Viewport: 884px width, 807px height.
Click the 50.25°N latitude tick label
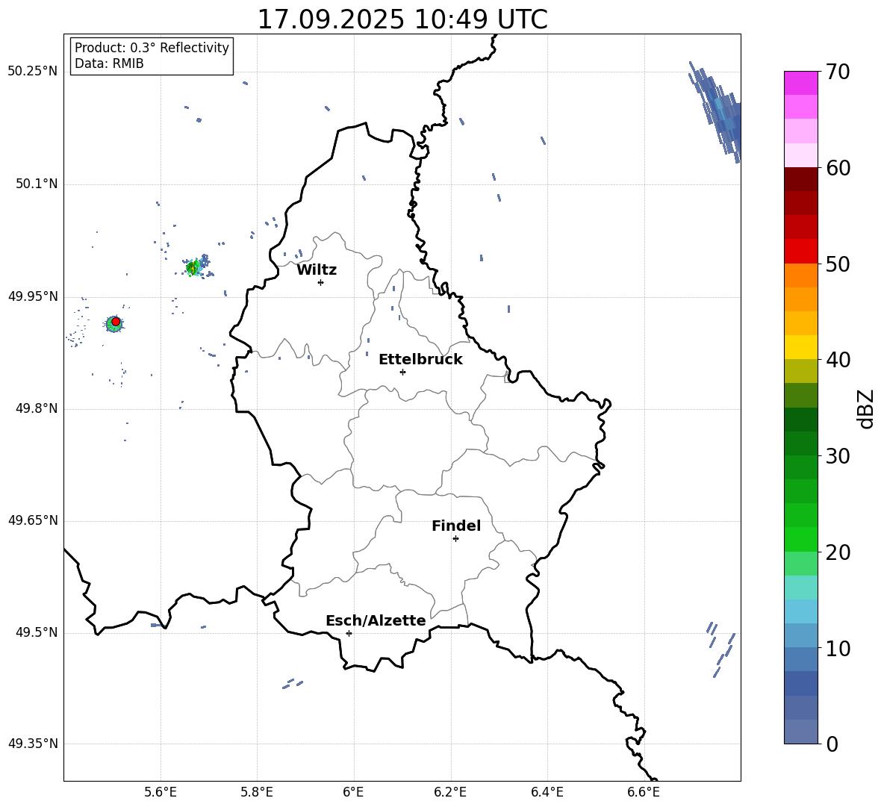point(33,72)
